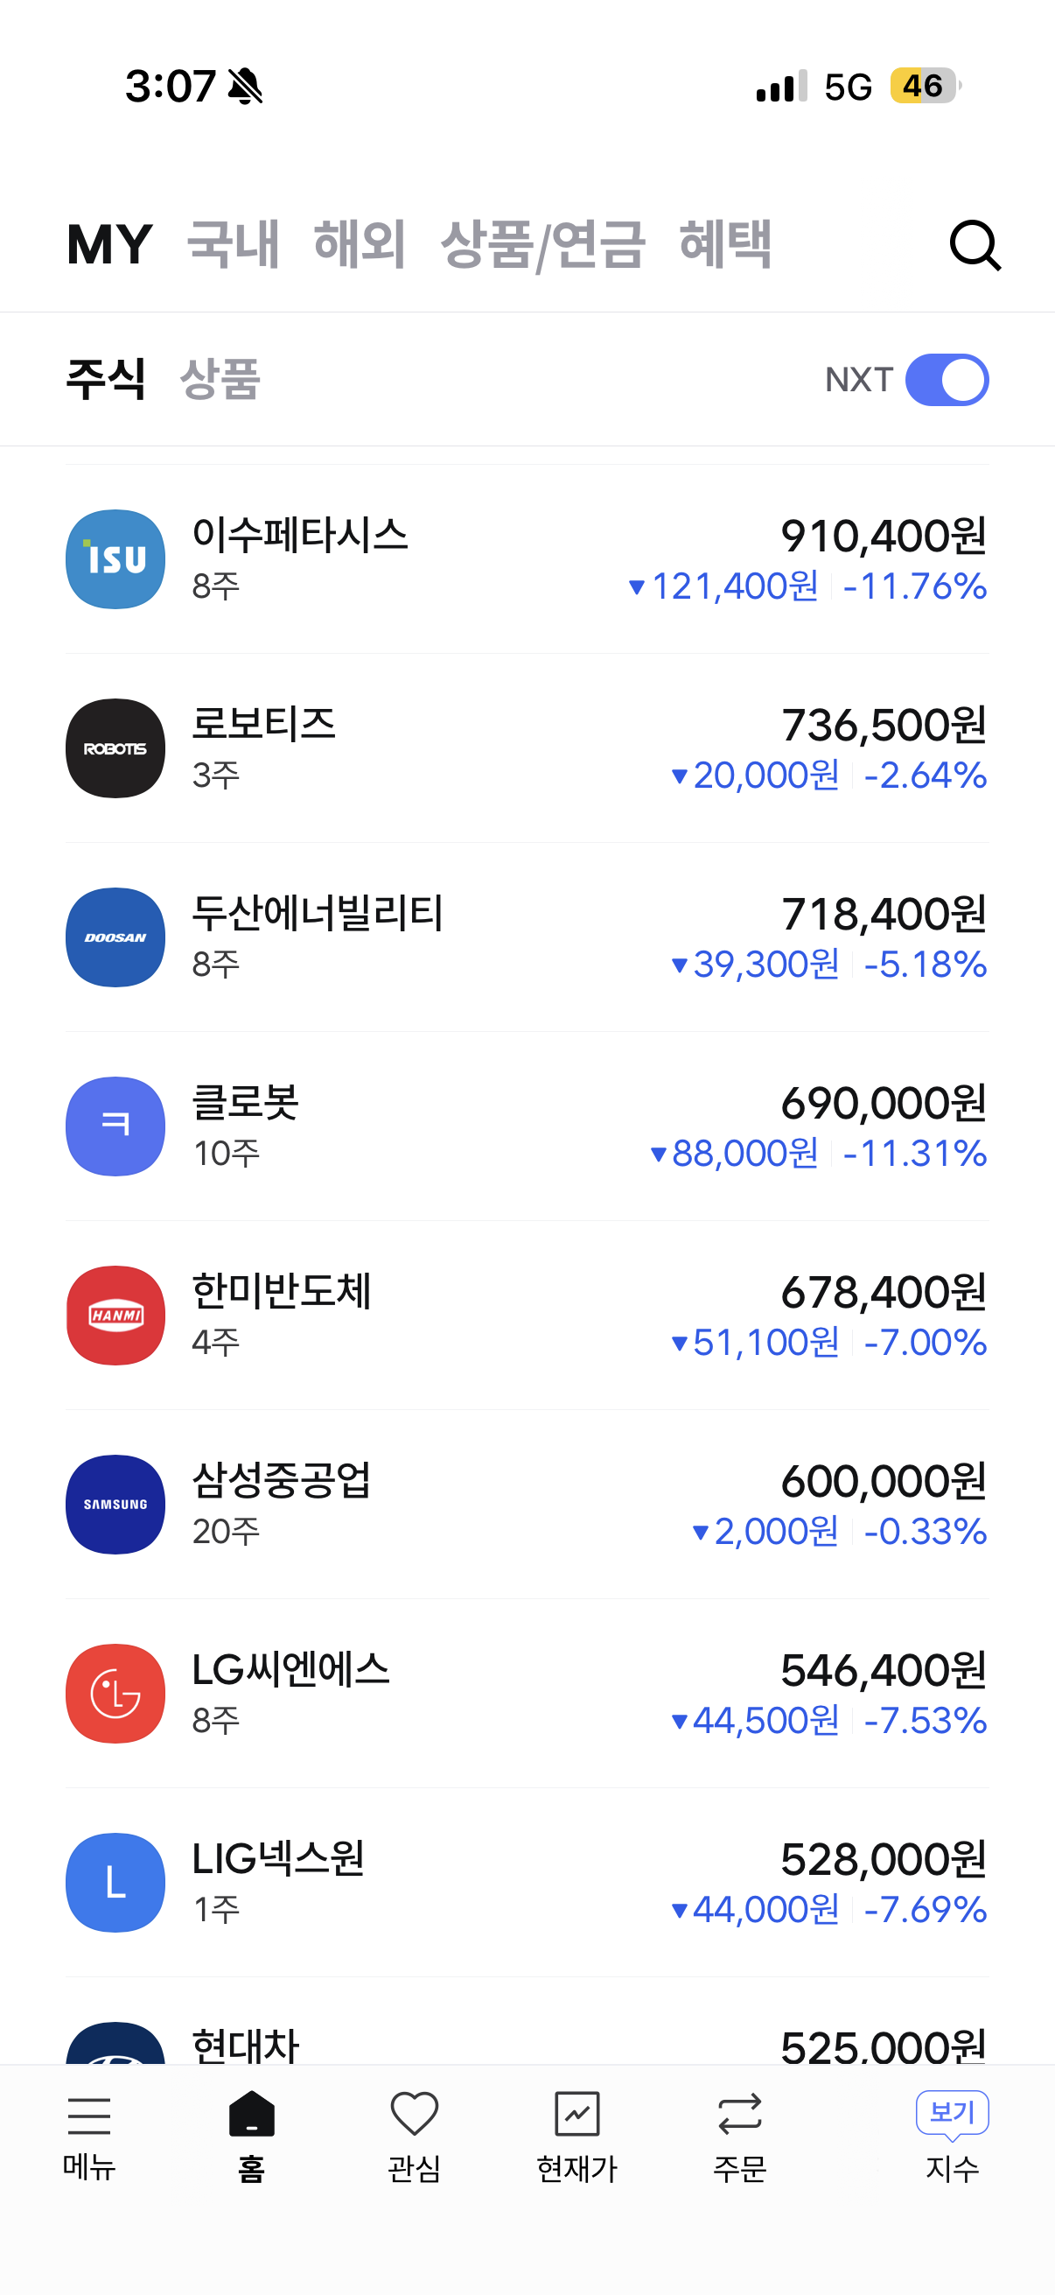The image size is (1055, 2295).
Task: Open the 삼성중공업 holding row
Action: coord(527,1504)
